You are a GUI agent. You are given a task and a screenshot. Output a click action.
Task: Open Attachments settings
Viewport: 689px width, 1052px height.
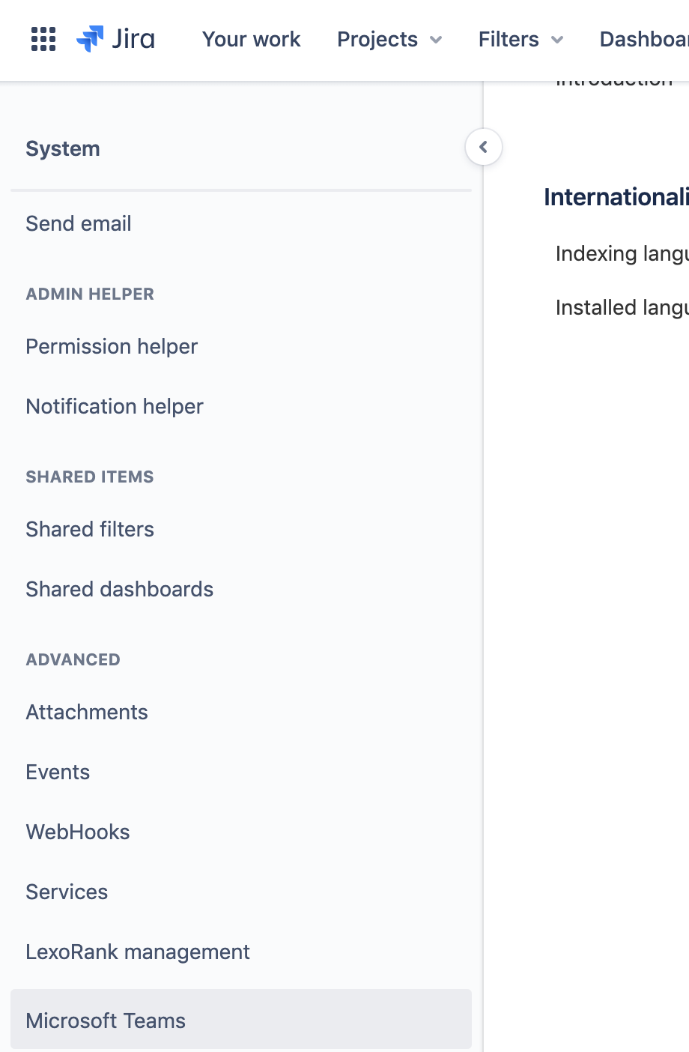[x=86, y=712]
